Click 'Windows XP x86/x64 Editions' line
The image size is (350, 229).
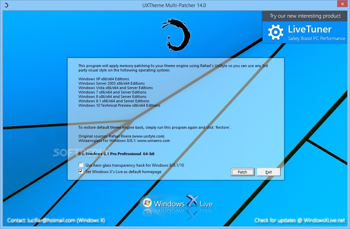(x=104, y=79)
